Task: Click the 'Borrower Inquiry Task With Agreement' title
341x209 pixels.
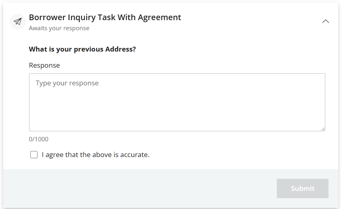Action: pos(105,17)
